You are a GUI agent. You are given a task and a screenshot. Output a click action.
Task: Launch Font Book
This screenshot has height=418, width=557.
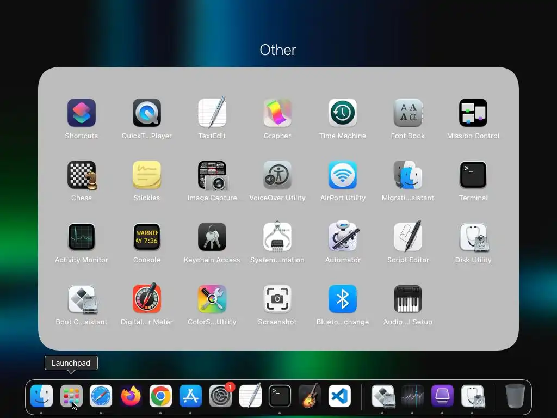408,113
